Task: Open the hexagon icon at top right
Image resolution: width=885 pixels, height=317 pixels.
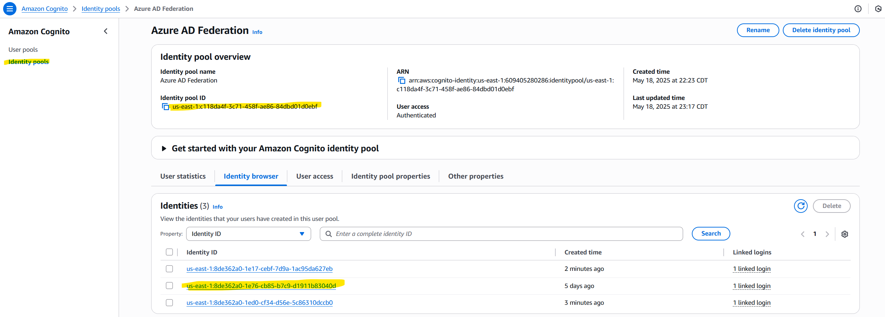Action: [878, 9]
